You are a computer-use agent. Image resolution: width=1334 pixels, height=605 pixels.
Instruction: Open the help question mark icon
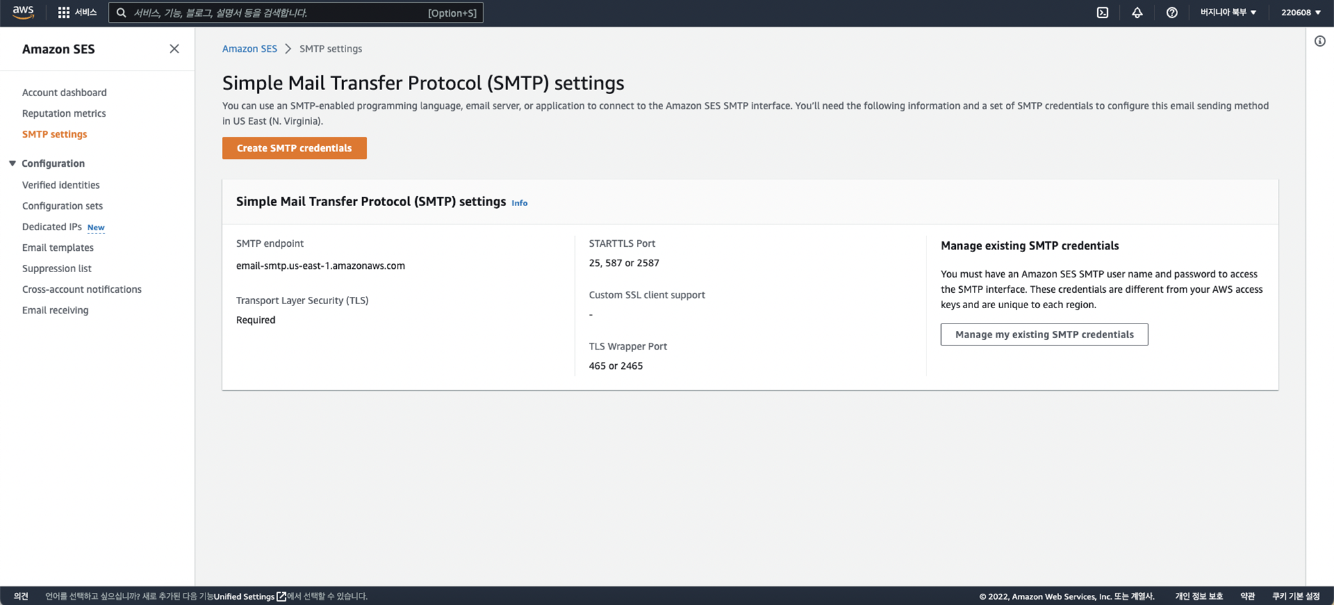pyautogui.click(x=1172, y=13)
